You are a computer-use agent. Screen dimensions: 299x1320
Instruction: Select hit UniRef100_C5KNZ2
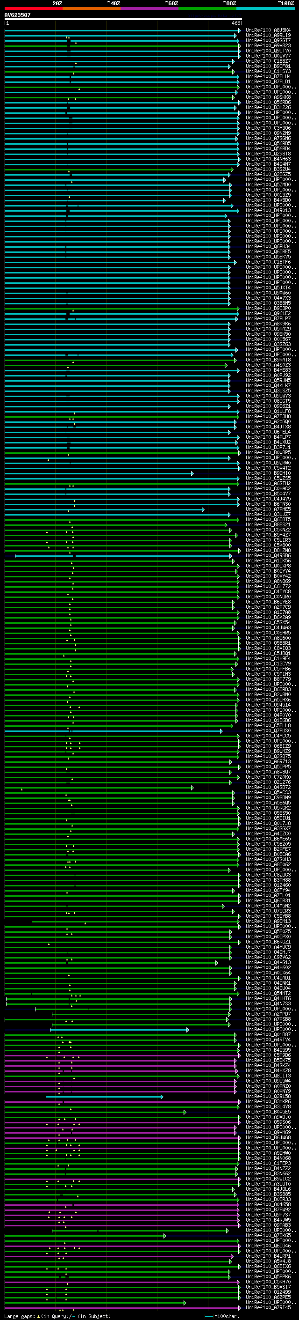268,530
